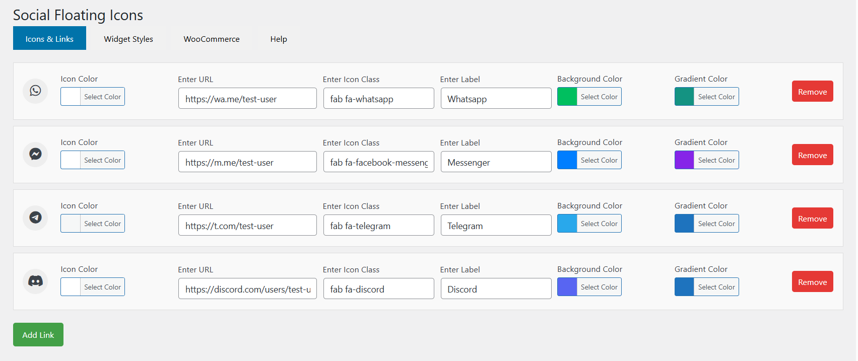The height and width of the screenshot is (361, 858).
Task: Focus the t.com URL field
Action: [x=247, y=225]
